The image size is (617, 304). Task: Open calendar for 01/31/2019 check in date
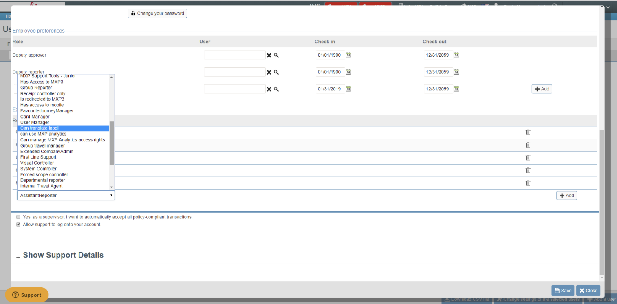[x=348, y=89]
